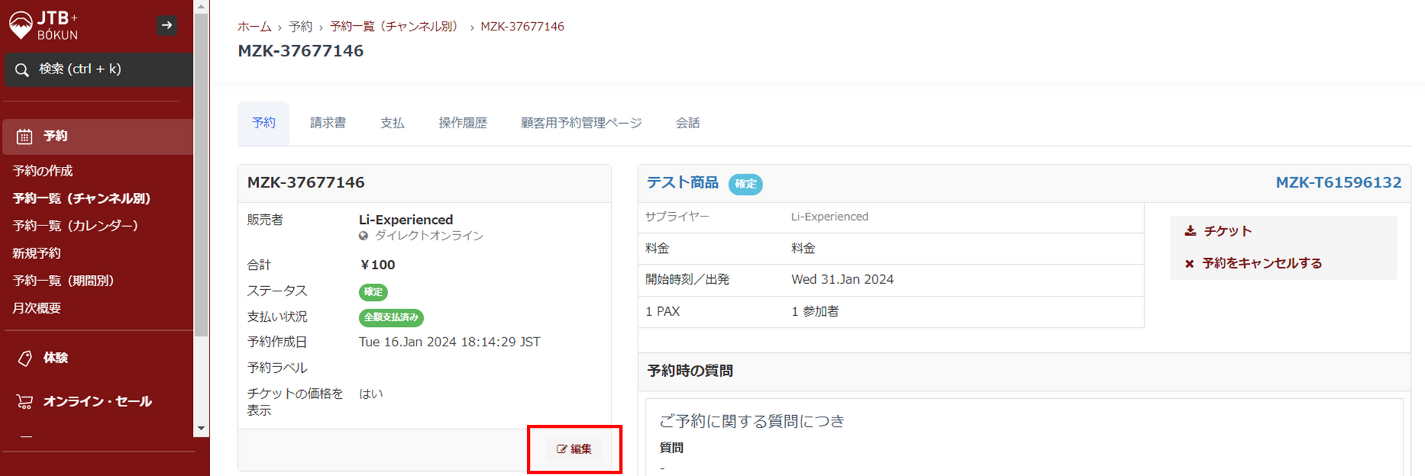Open the テスト商品 product link
Image resolution: width=1425 pixels, height=476 pixels.
point(682,182)
